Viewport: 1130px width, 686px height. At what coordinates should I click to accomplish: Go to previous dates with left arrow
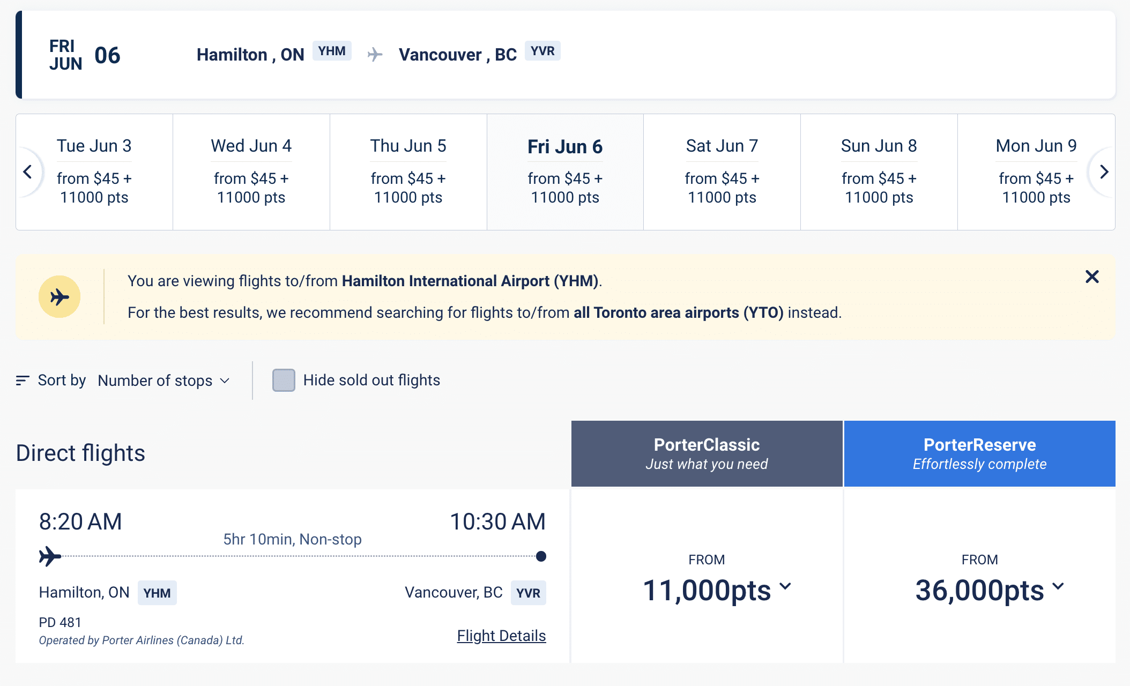click(x=28, y=172)
